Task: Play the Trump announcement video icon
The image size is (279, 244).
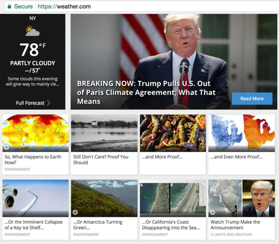Action: coord(213,213)
